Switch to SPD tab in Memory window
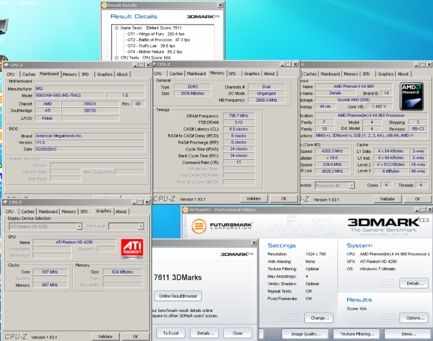Screen dimensions: 433x341 pyautogui.click(x=232, y=74)
